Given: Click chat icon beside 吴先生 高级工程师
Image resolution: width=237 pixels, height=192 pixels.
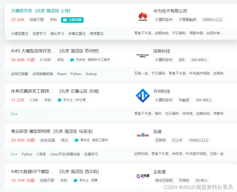Looking at the screenshot, I should (x=77, y=140).
